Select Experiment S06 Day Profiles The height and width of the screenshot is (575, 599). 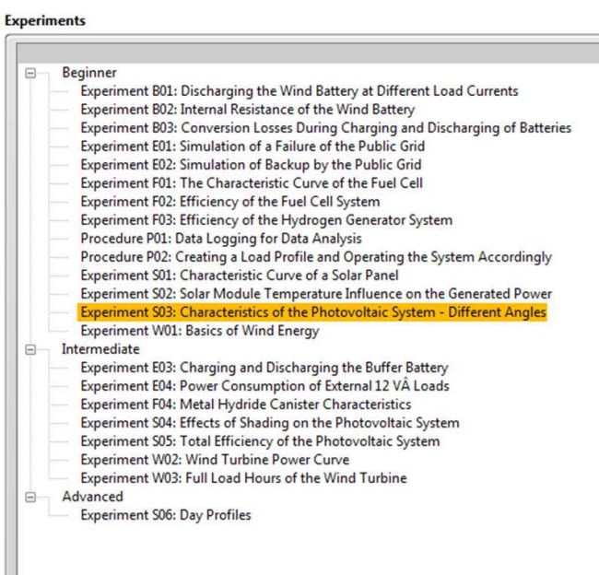[x=166, y=515]
